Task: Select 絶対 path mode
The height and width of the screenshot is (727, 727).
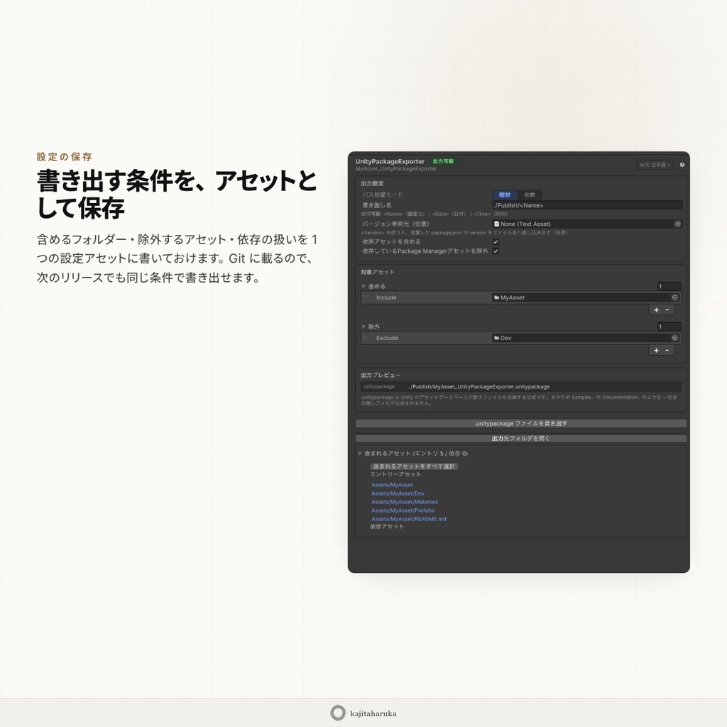Action: (x=530, y=195)
